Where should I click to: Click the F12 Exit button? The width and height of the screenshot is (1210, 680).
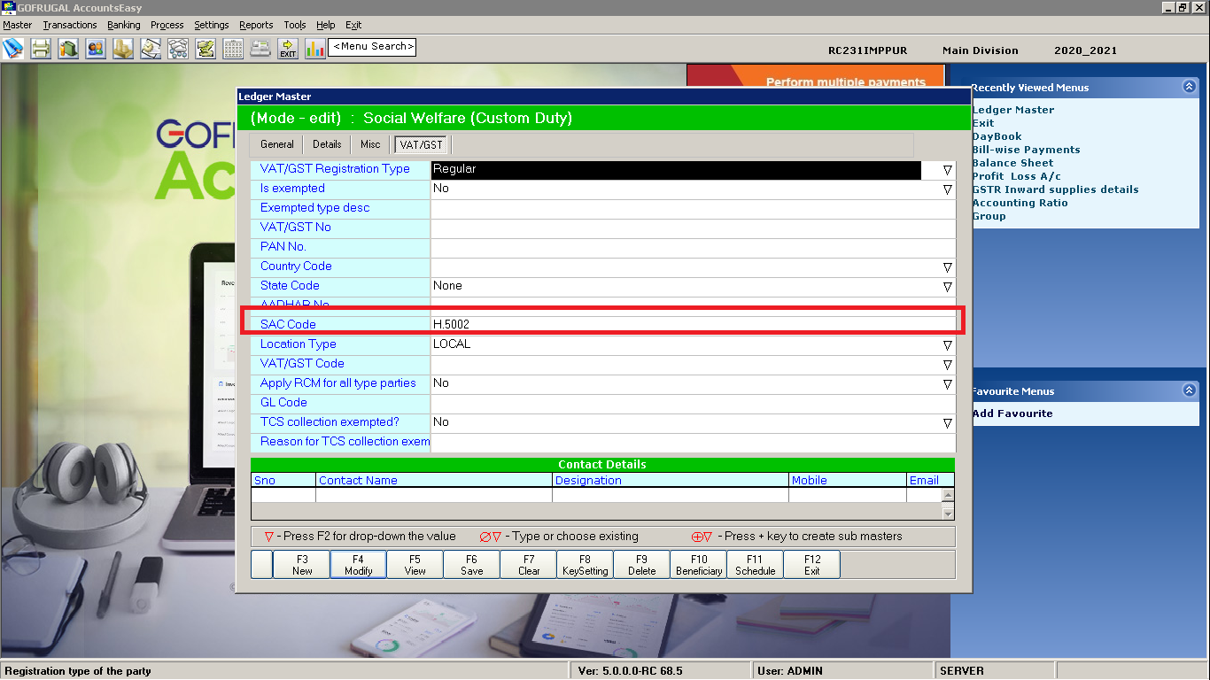coord(811,565)
